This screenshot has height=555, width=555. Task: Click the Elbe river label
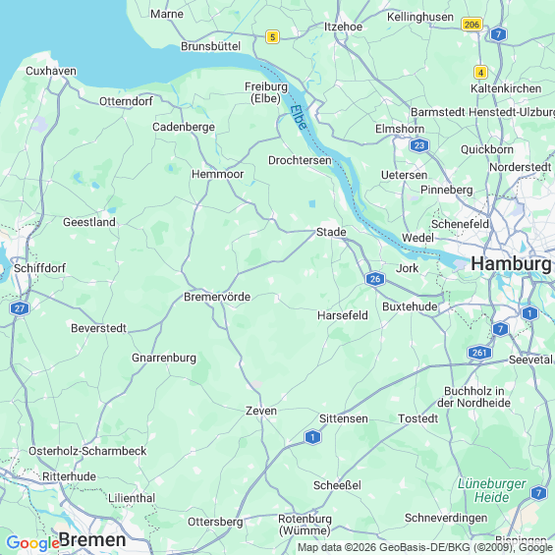click(299, 118)
